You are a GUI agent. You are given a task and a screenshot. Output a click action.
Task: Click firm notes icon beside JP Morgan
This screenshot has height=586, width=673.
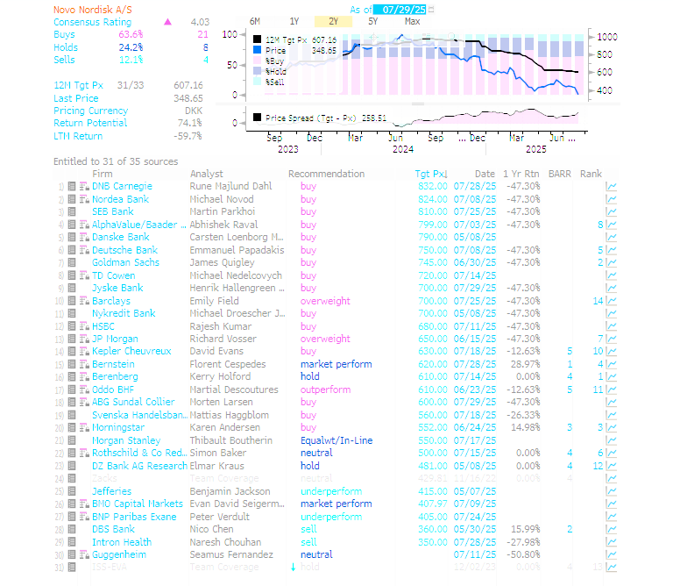pos(84,339)
